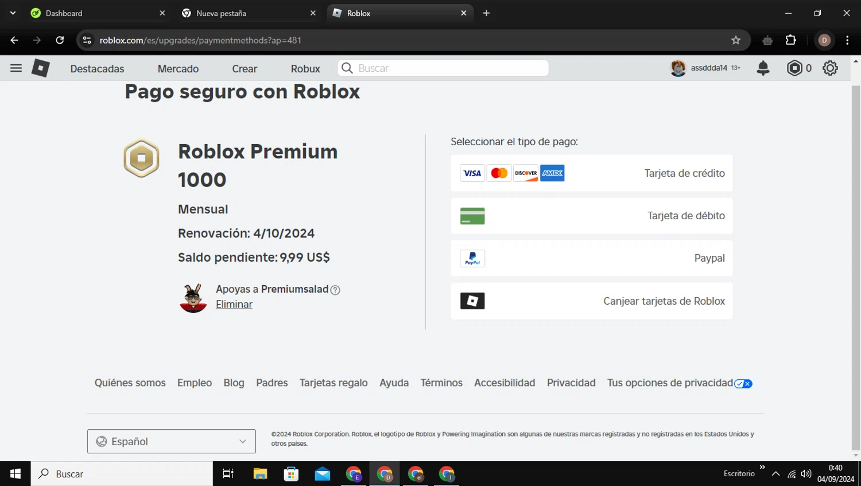Click the Roblox Premium 1000 hexagon icon

pyautogui.click(x=141, y=158)
